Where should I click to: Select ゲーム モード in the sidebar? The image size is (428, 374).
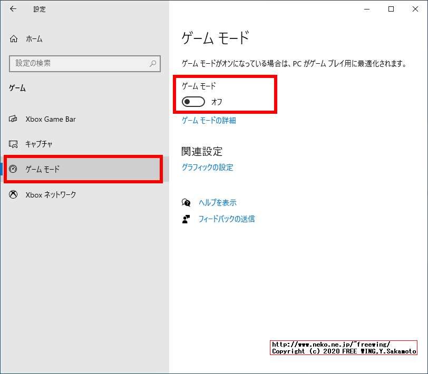coord(85,169)
